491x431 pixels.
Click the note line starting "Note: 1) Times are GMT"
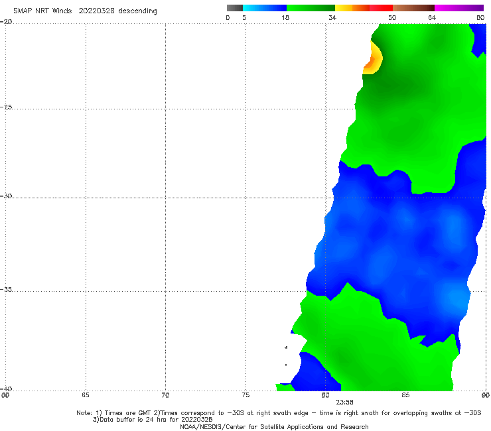[x=279, y=413]
